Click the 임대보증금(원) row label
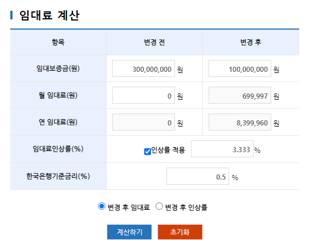314x240 pixels. click(x=58, y=68)
